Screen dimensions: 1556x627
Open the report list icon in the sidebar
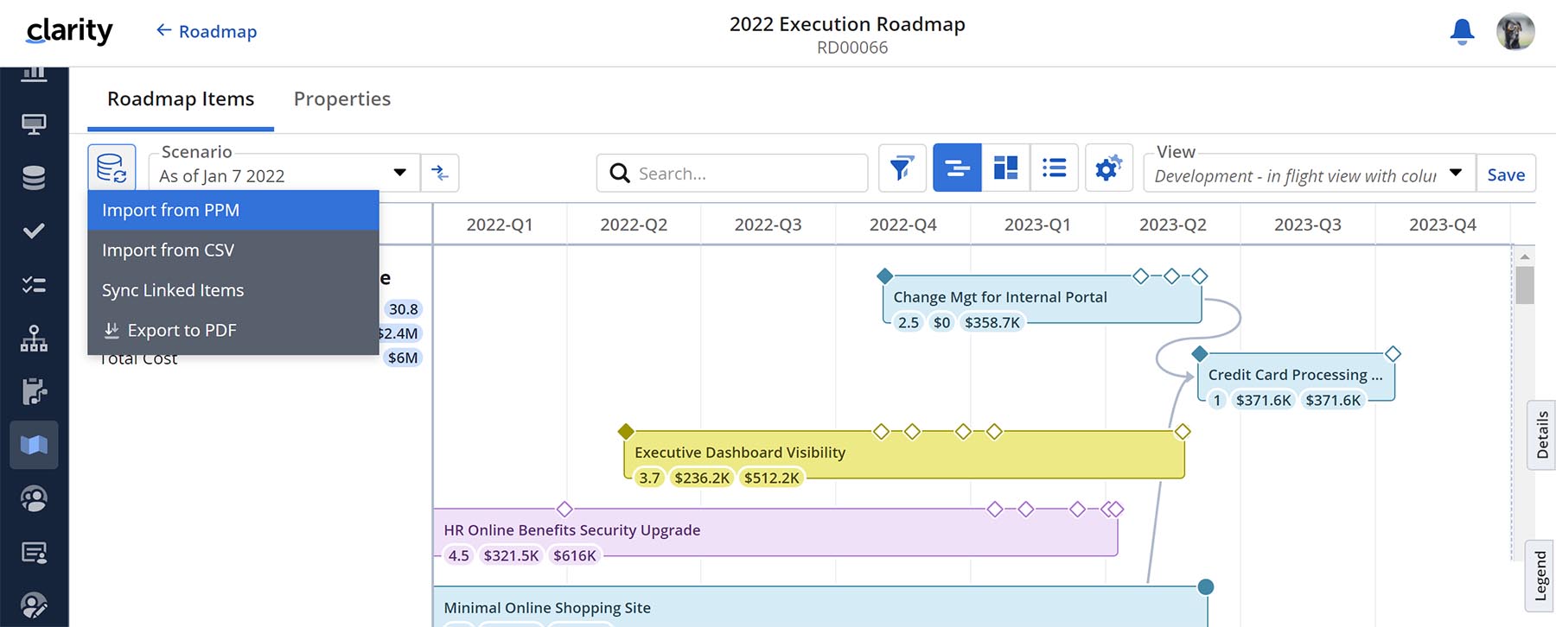point(34,553)
